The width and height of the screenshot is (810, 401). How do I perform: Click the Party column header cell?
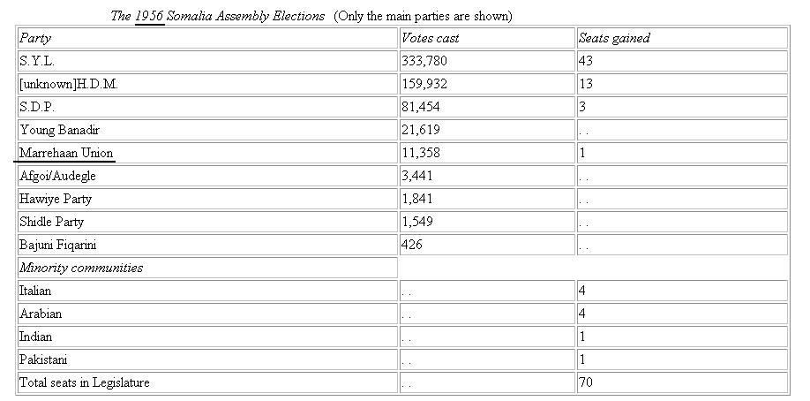click(207, 38)
